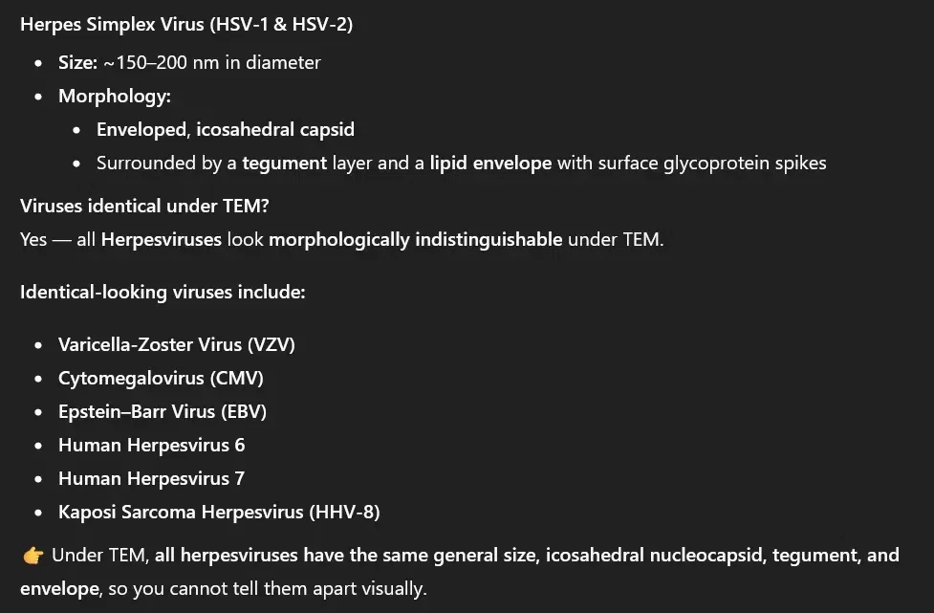Click 'Viruses identical under TEM?' heading
934x613 pixels.
(x=144, y=207)
